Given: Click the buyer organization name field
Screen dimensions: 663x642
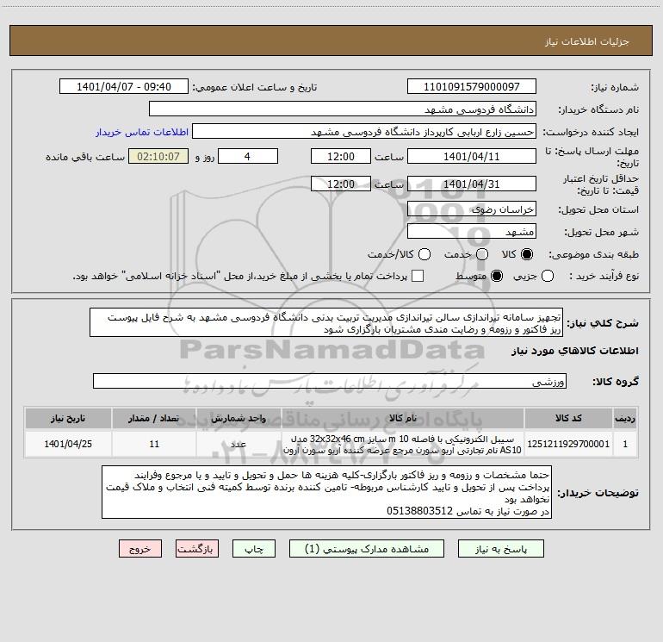Looking at the screenshot, I should 343,109.
